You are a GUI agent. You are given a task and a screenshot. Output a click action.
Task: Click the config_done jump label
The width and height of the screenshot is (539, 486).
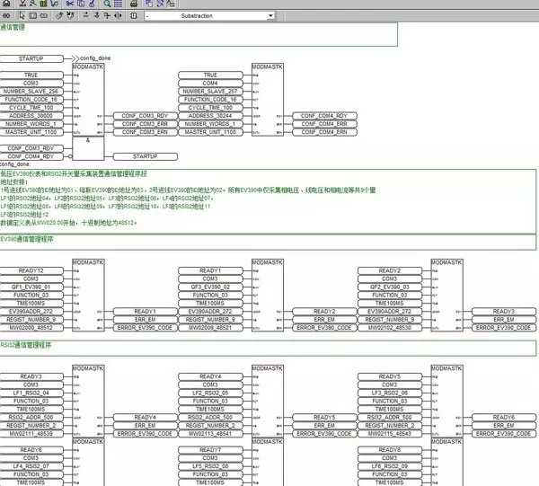point(95,58)
